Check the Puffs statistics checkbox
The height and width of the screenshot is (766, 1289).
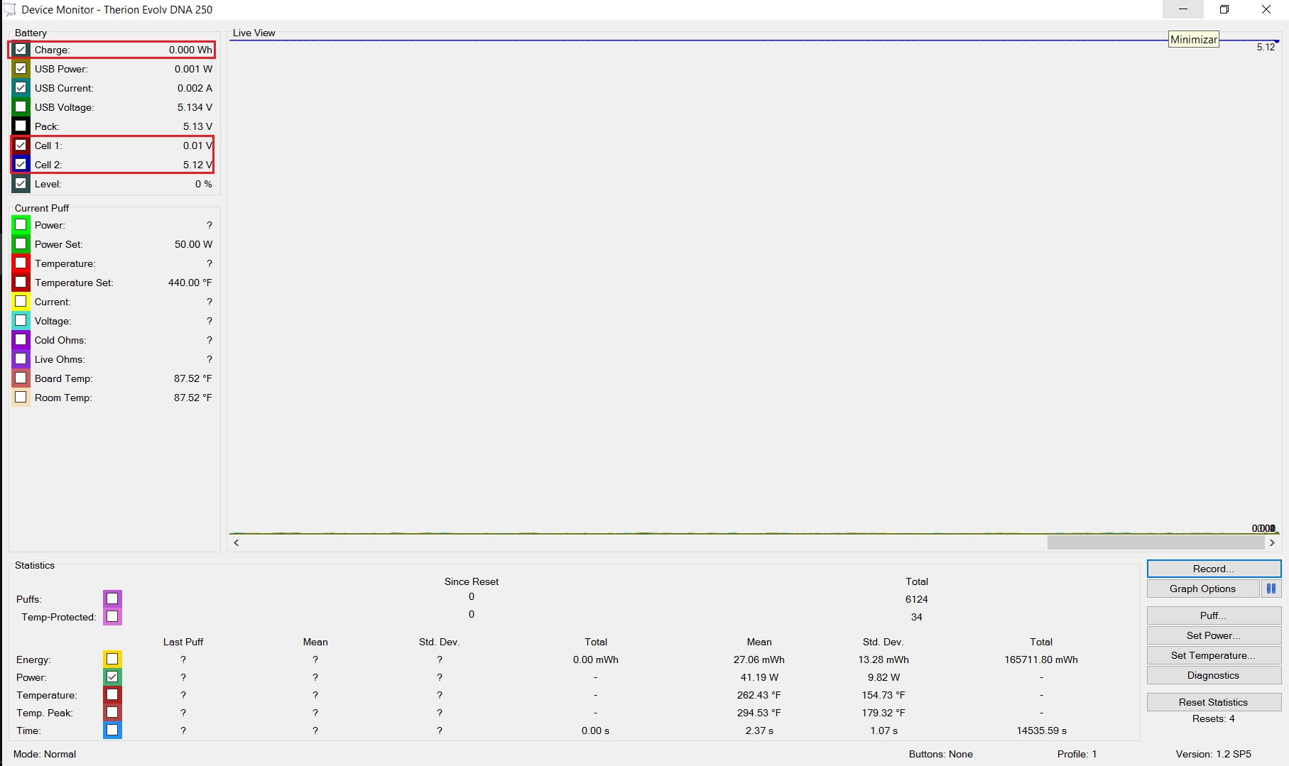coord(112,598)
